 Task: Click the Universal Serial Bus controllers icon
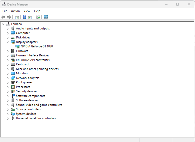(x=12, y=118)
